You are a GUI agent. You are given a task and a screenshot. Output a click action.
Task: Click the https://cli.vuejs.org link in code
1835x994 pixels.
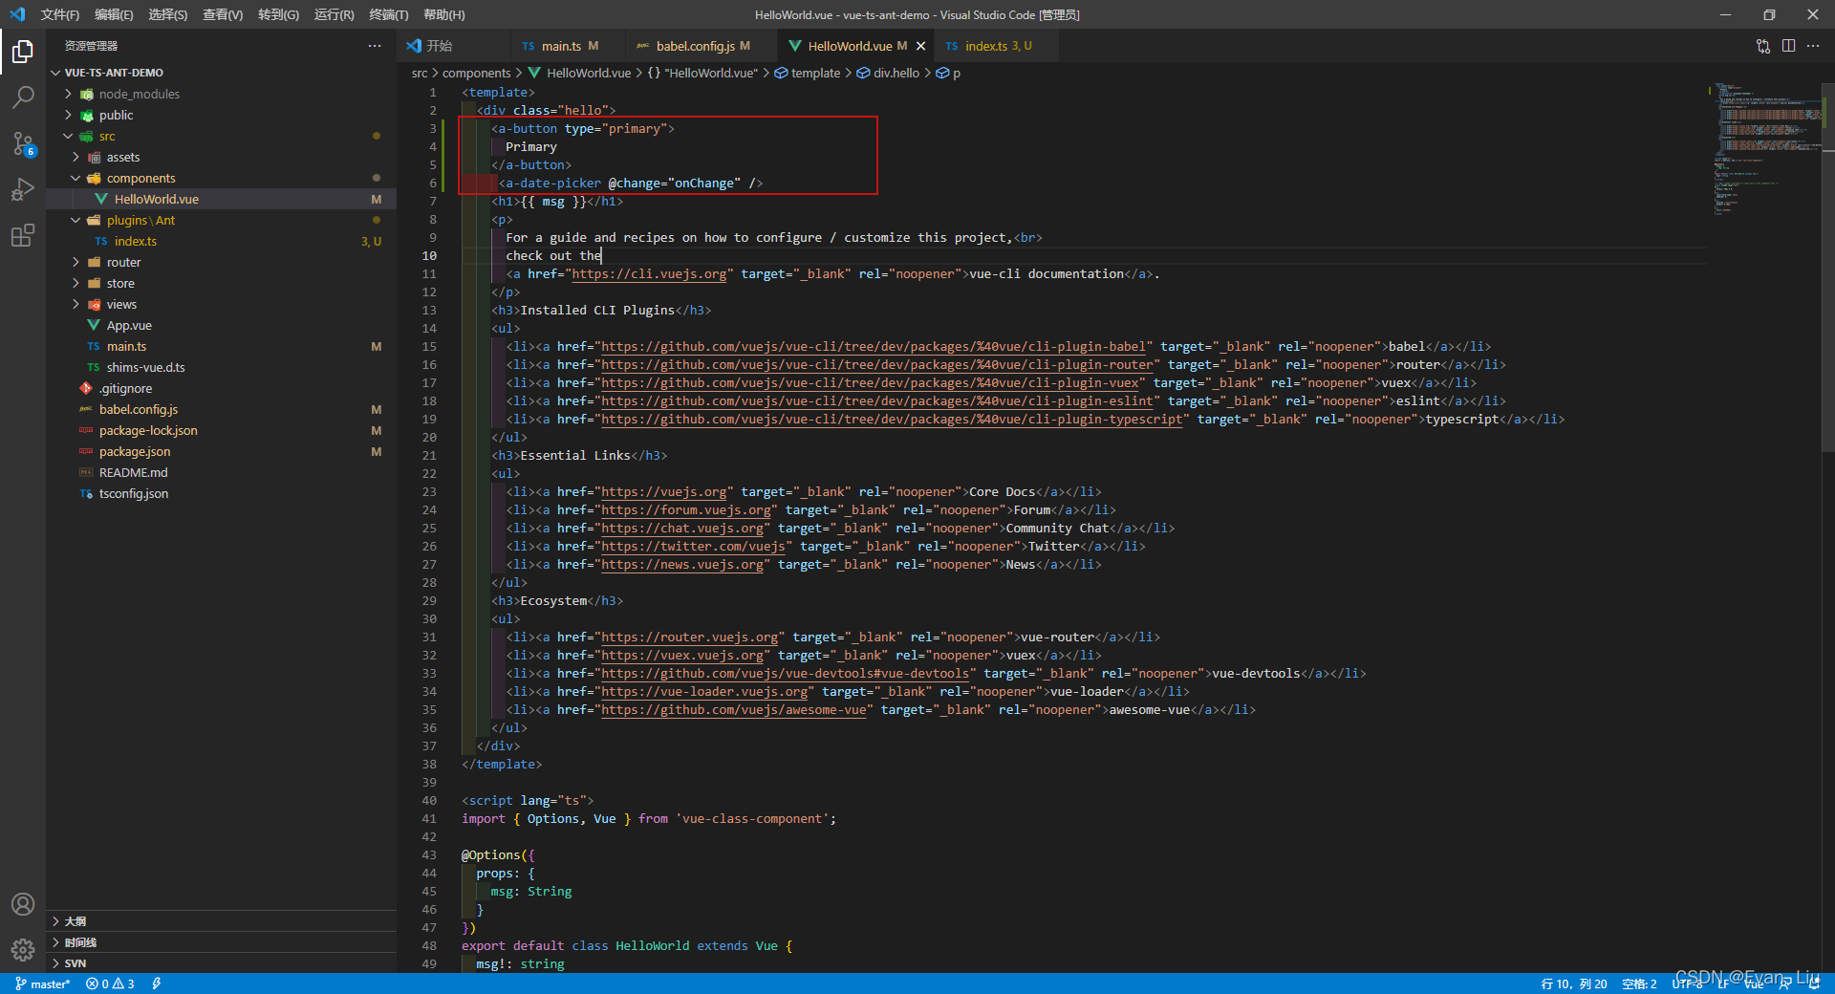coord(649,274)
